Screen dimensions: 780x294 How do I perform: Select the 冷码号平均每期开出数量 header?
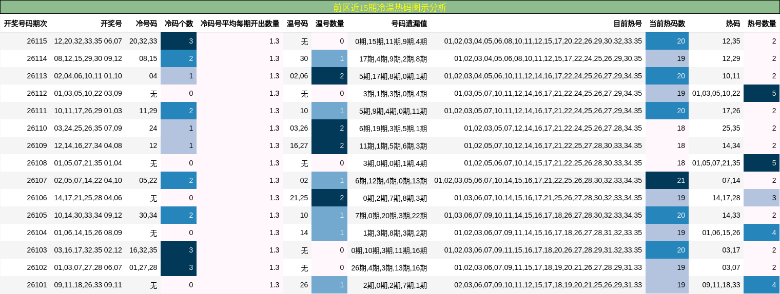[240, 24]
